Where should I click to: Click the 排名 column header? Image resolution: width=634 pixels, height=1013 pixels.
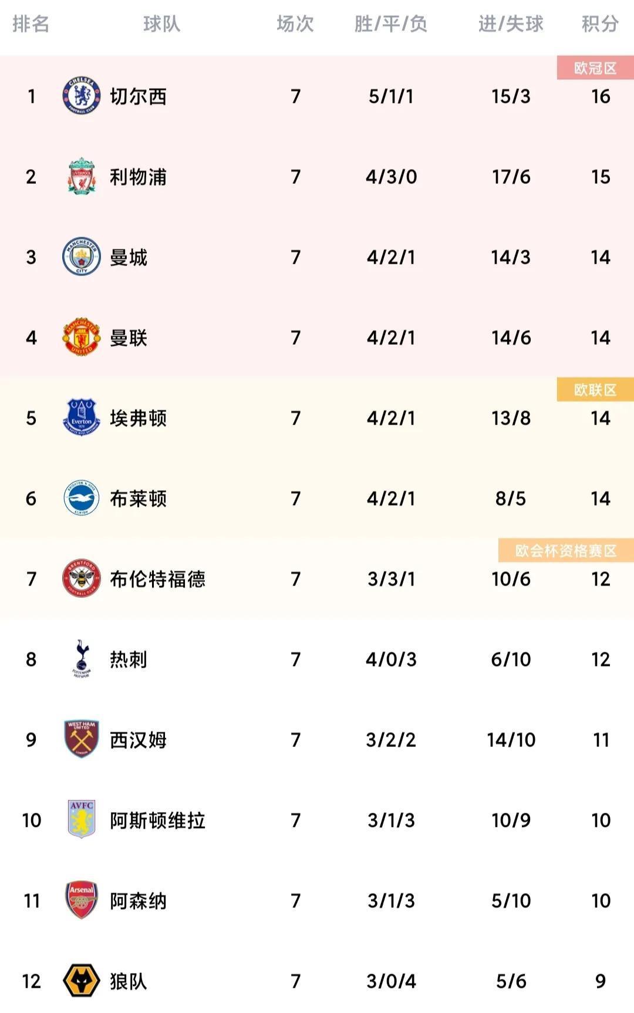[x=31, y=24]
